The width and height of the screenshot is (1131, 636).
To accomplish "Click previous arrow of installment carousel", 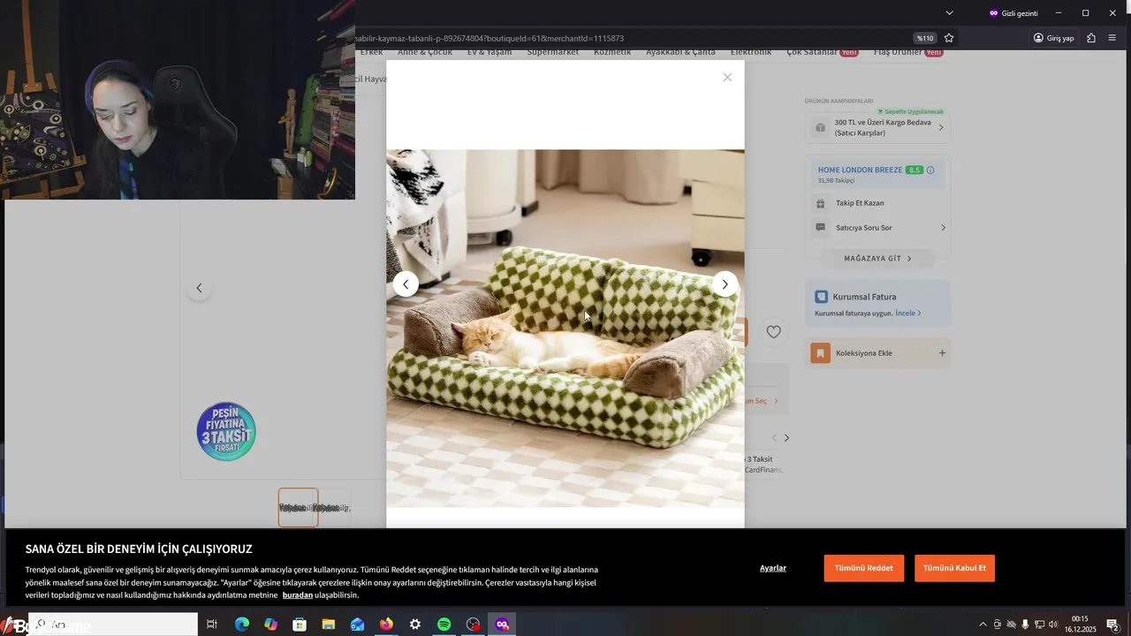I will click(x=774, y=438).
